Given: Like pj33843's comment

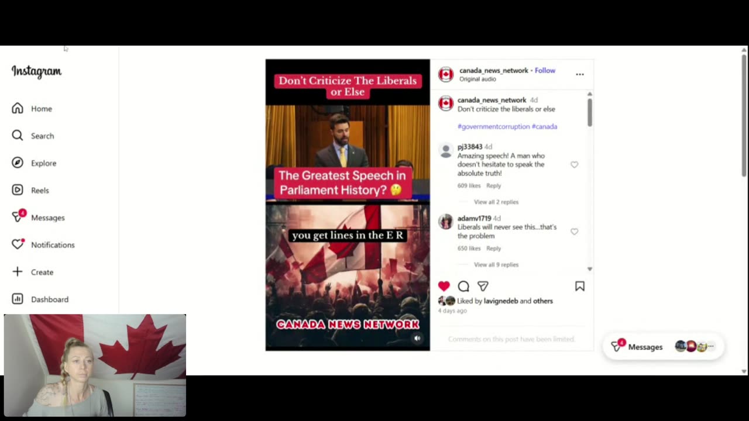Looking at the screenshot, I should (574, 165).
